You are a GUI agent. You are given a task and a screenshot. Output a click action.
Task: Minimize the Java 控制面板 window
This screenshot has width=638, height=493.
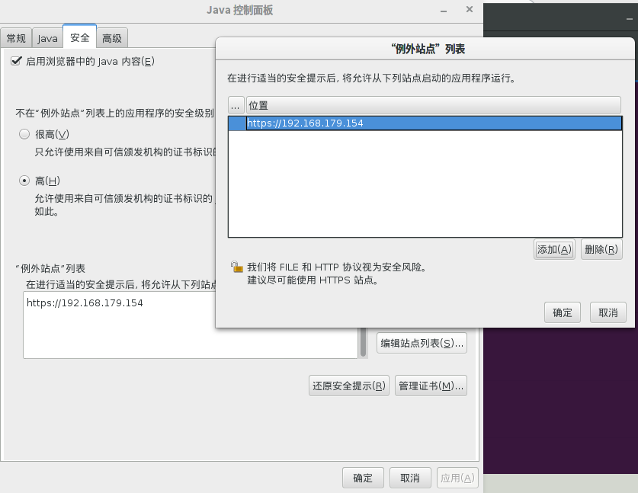pos(444,10)
